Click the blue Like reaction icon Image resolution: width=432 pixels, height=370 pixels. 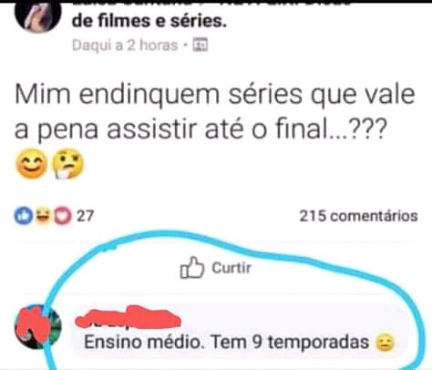[x=24, y=215]
